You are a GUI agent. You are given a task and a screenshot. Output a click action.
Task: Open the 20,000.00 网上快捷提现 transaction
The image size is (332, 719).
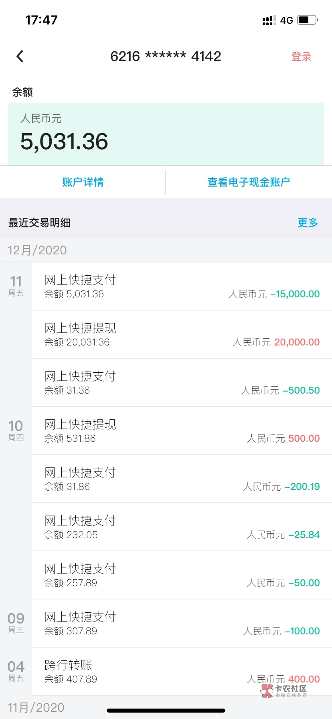coord(182,335)
